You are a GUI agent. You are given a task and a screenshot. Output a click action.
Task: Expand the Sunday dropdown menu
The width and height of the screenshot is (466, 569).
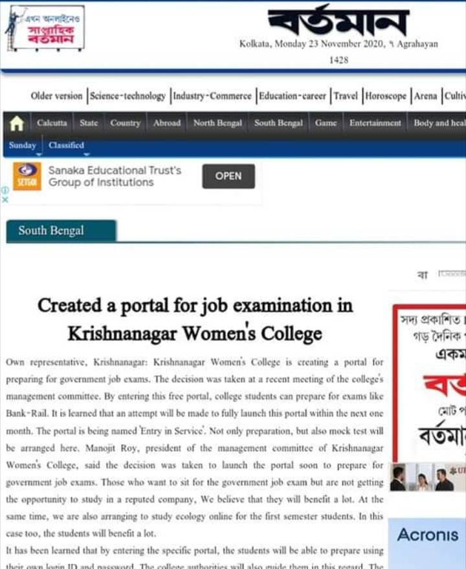pos(23,146)
